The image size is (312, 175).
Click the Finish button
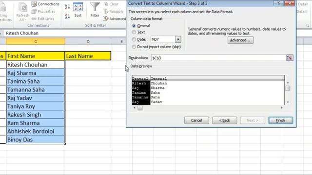[281, 120]
